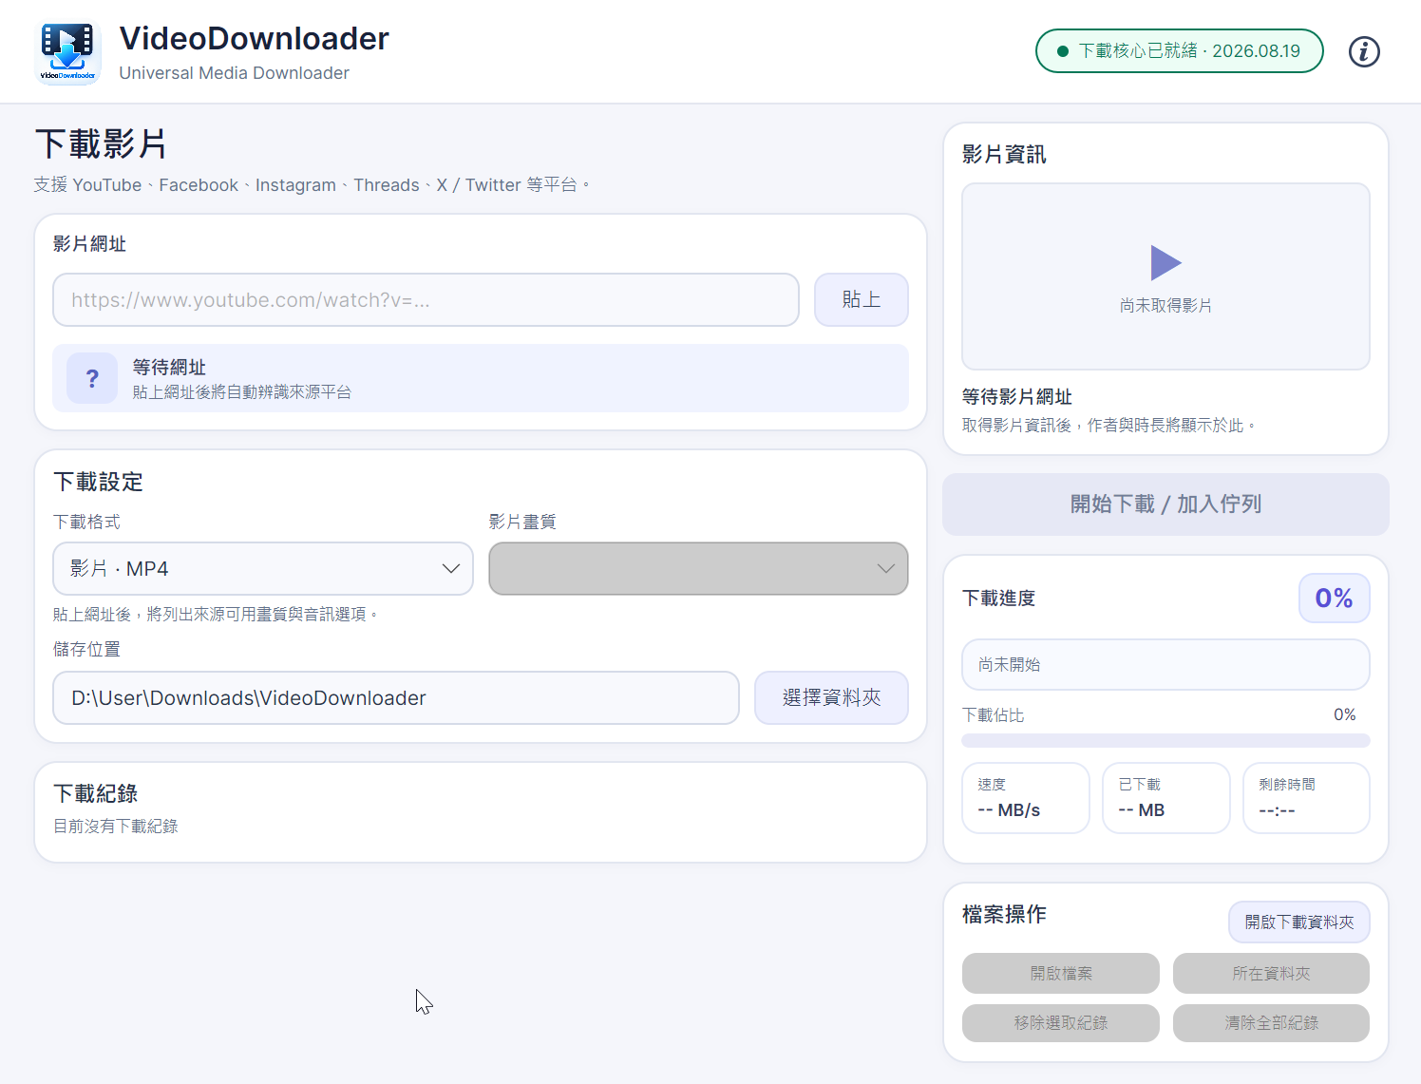Click 貼上網址後將自動辨識來源平台 hint text
1421x1084 pixels.
click(x=242, y=392)
